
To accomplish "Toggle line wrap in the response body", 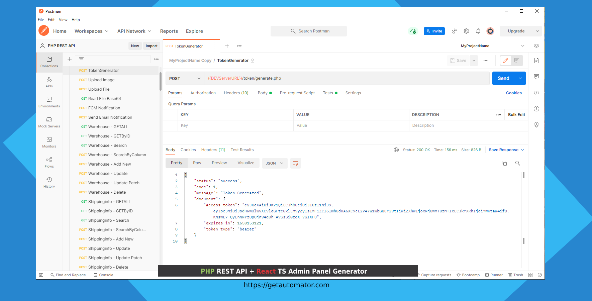I will pyautogui.click(x=296, y=163).
